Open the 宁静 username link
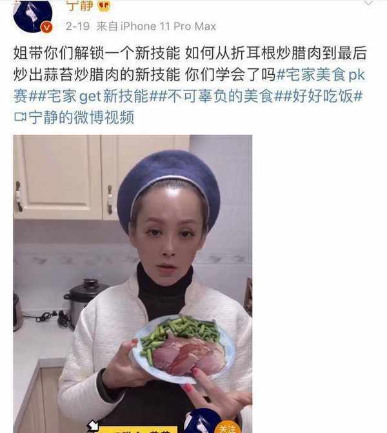The image size is (387, 433). [79, 6]
